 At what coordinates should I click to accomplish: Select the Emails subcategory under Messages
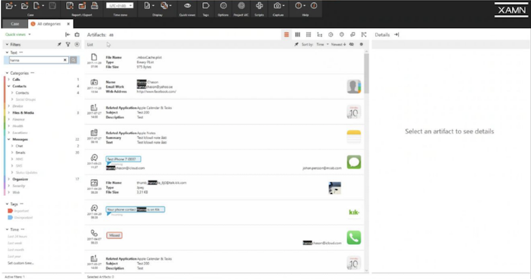pos(20,152)
